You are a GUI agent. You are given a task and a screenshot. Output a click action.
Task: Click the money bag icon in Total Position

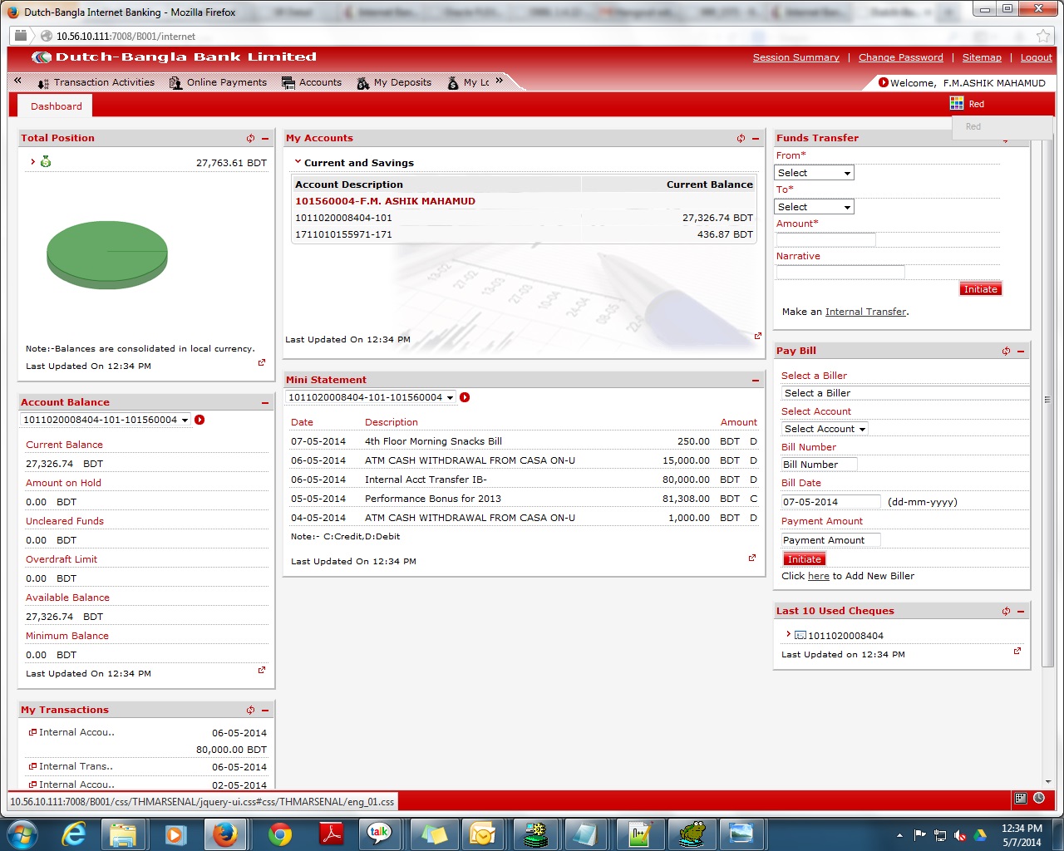[46, 161]
